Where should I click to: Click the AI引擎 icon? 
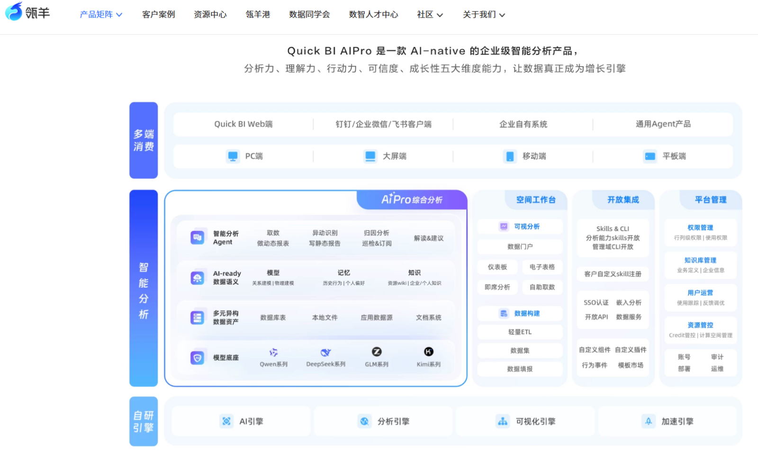(x=226, y=421)
